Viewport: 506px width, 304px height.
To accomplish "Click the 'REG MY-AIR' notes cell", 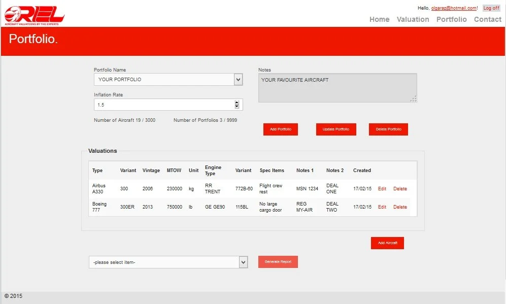I will [305, 207].
